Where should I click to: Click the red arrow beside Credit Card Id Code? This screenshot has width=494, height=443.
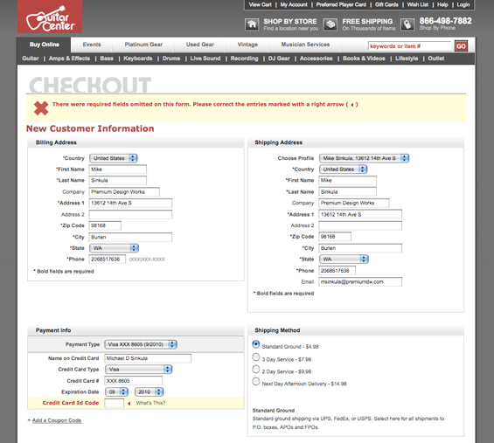pos(129,404)
